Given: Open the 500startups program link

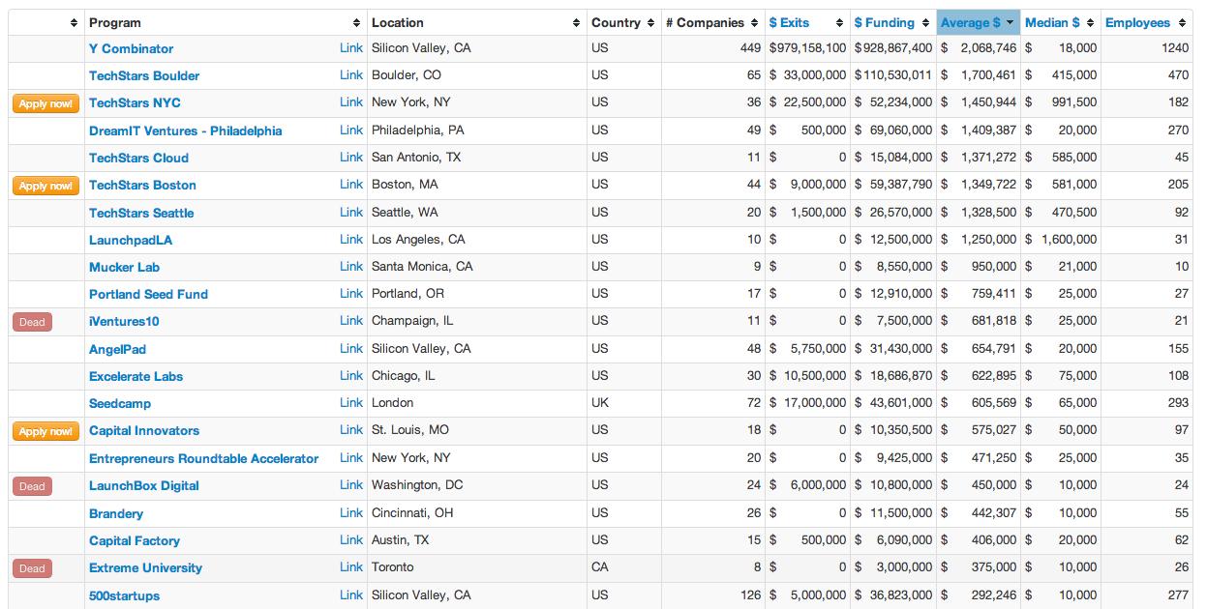Looking at the screenshot, I should point(124,595).
